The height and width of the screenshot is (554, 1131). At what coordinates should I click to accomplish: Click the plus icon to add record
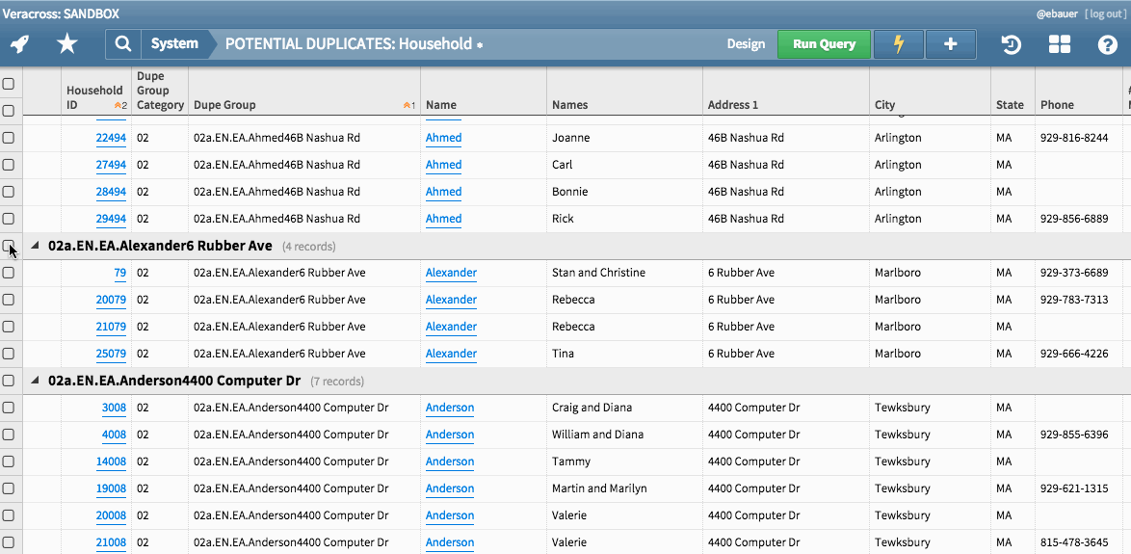(x=950, y=44)
